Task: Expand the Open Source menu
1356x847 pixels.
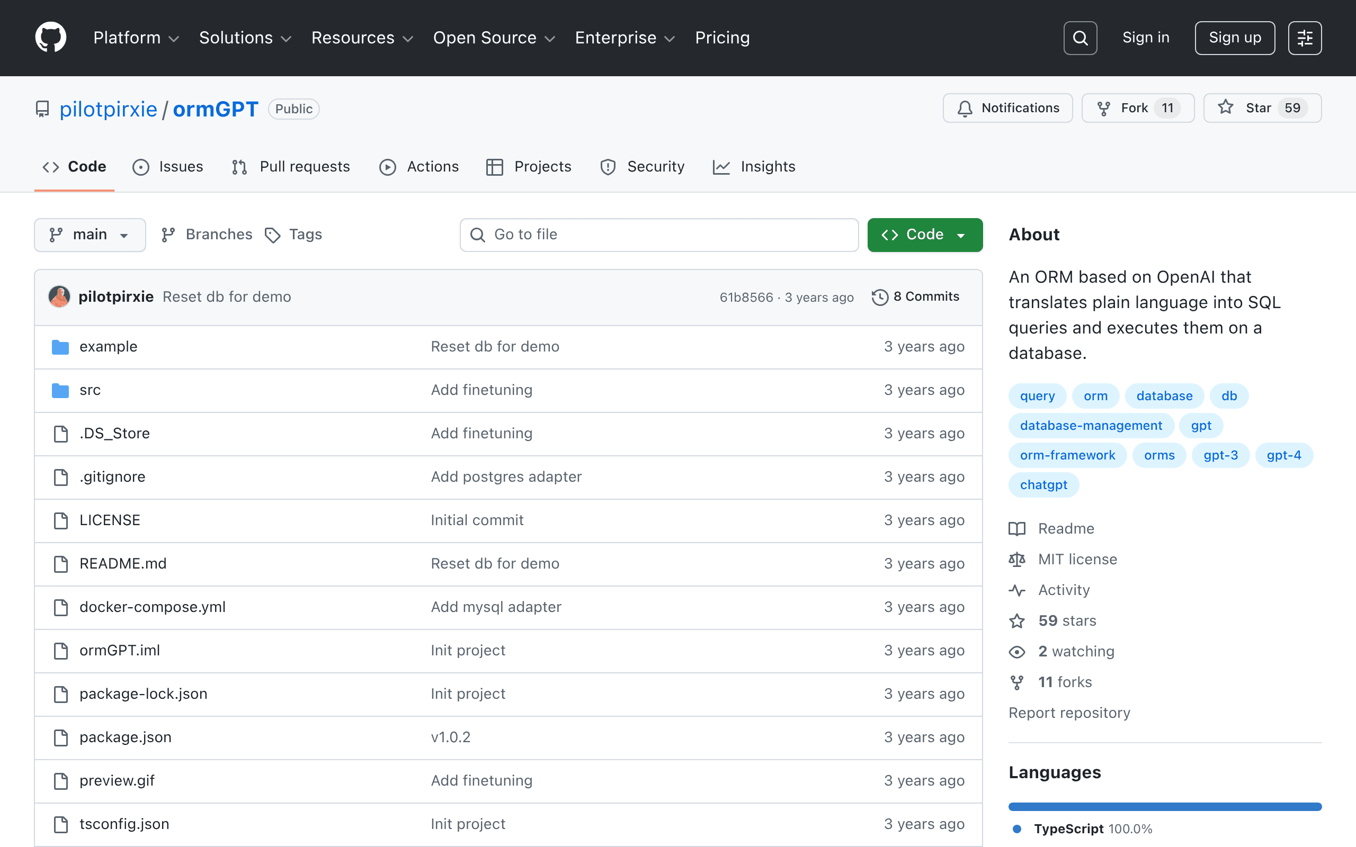Action: (494, 38)
